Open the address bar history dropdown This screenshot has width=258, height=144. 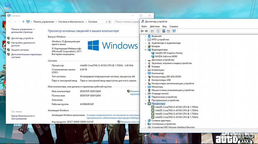[x=106, y=22]
